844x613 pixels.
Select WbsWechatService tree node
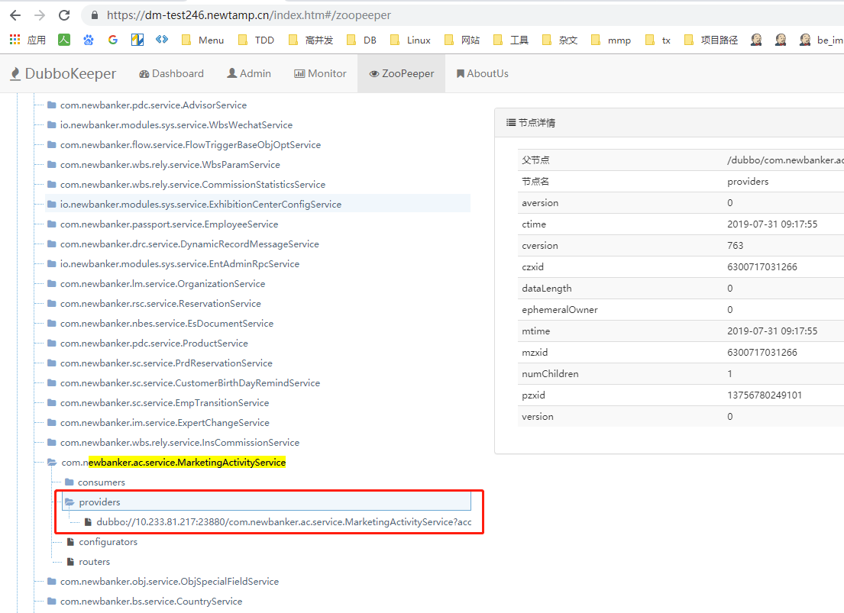point(176,125)
